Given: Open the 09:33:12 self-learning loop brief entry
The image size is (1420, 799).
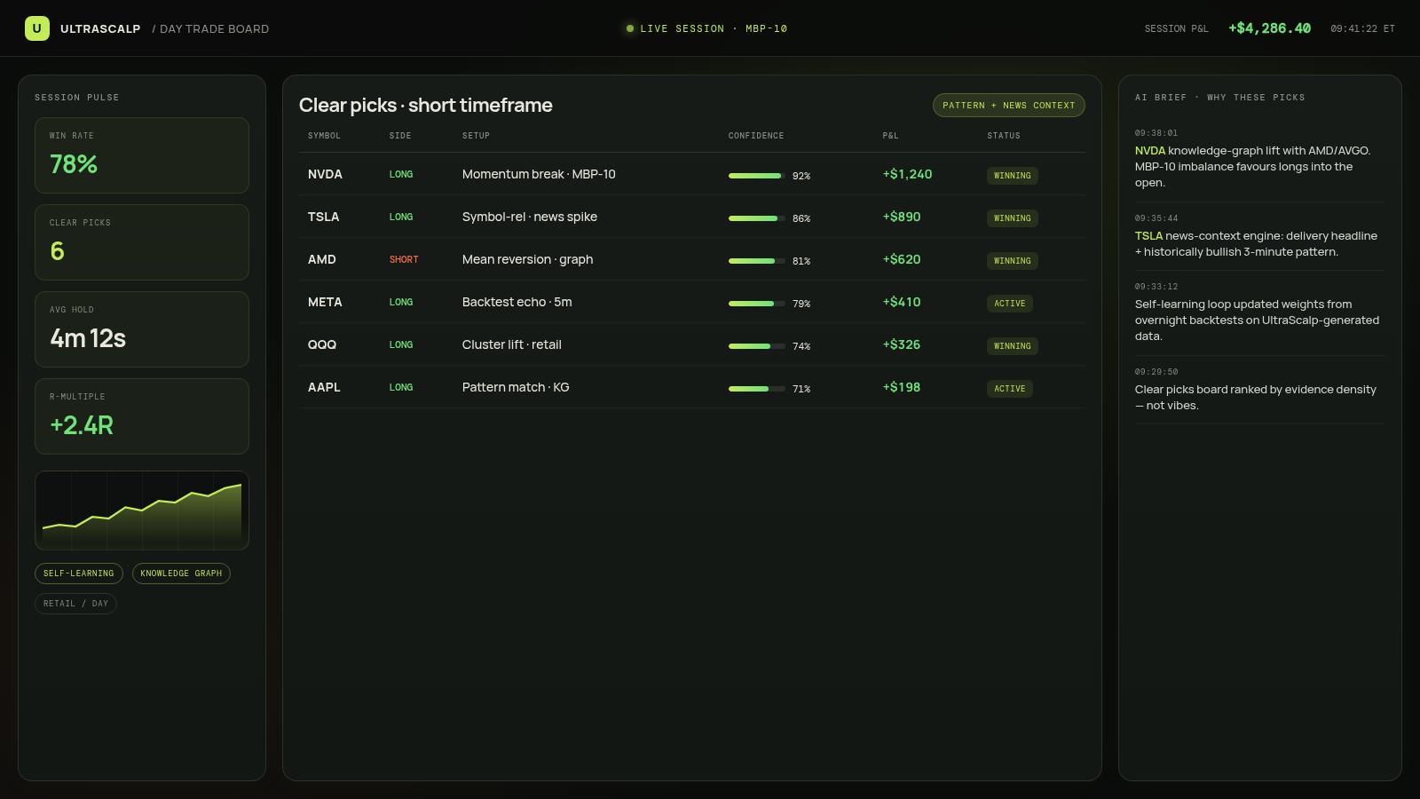Looking at the screenshot, I should 1259,312.
